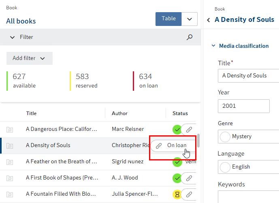Image resolution: width=279 pixels, height=203 pixels.
Task: Click link icon in A First Book of Shapes row
Action: 189,178
